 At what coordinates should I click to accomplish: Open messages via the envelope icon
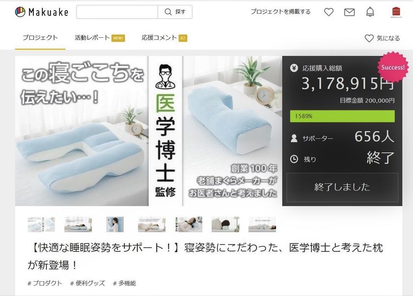[x=349, y=12]
